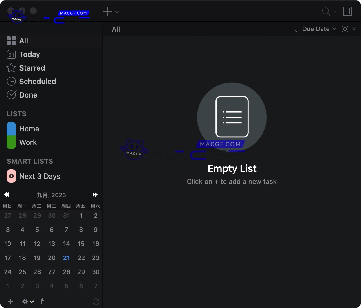
Task: Click the sync refresh icon
Action: (96, 302)
